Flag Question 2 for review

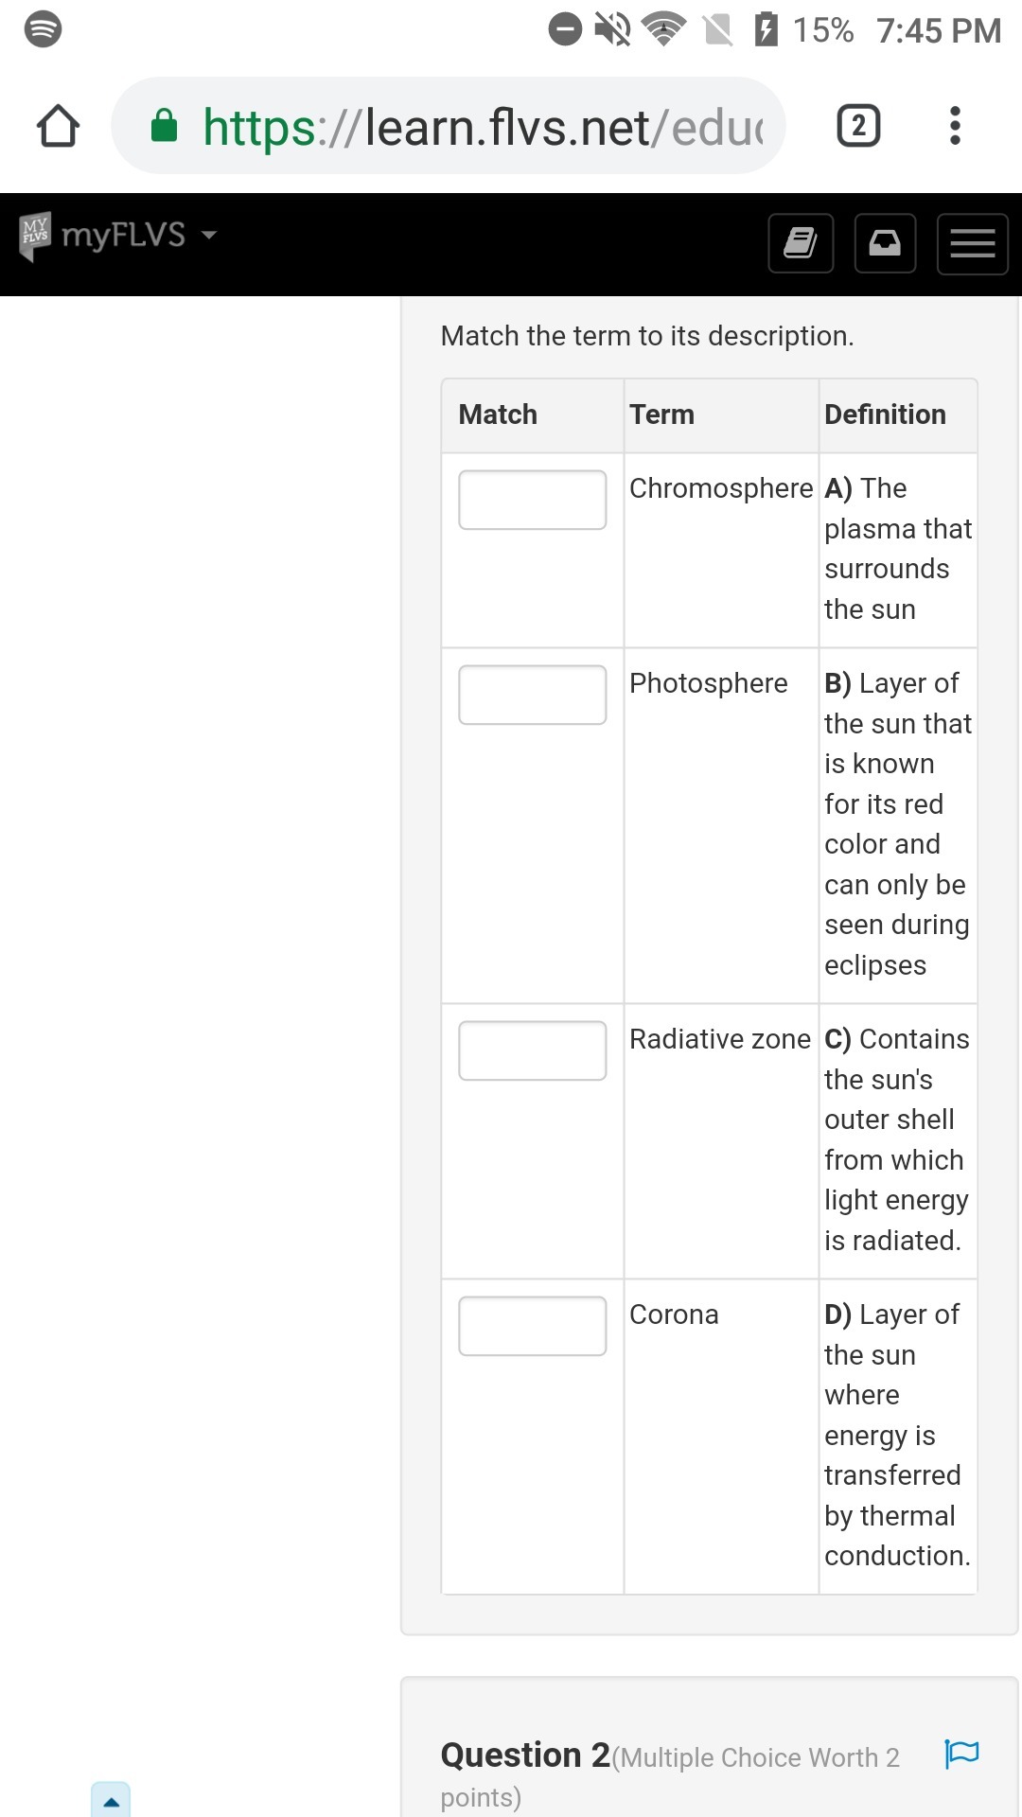pos(961,1754)
